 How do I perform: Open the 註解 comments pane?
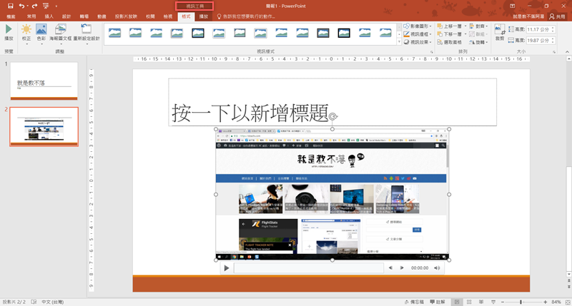438,302
